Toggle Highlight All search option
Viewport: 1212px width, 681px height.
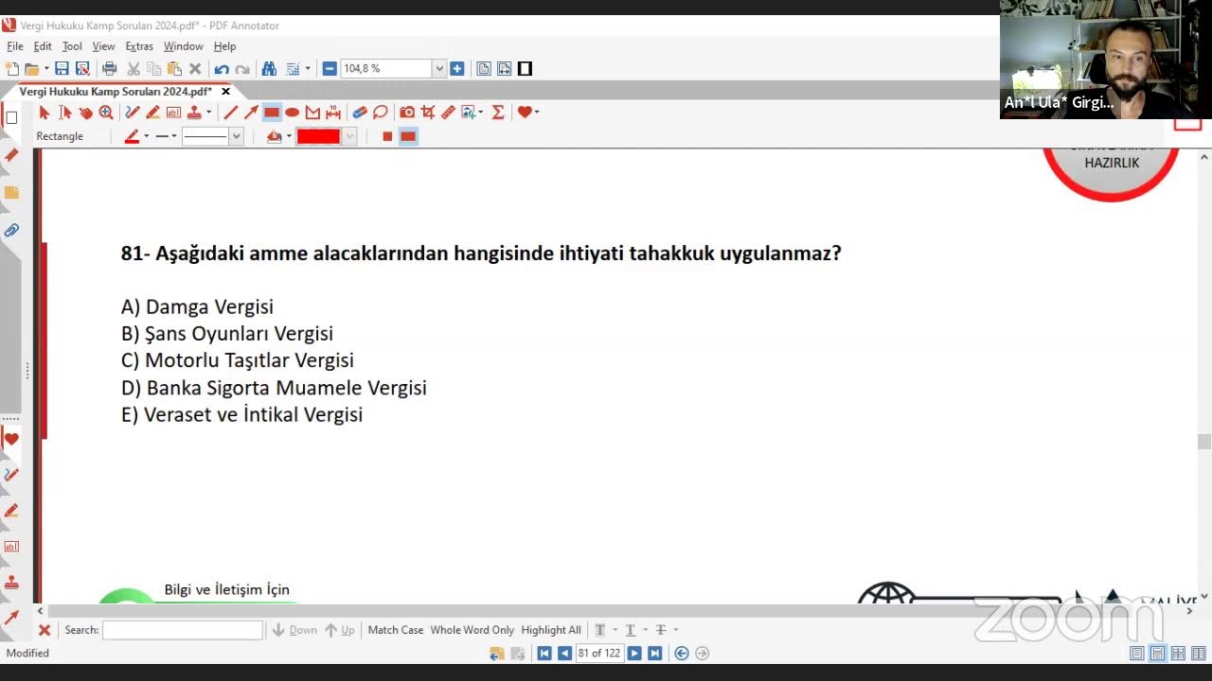tap(551, 630)
